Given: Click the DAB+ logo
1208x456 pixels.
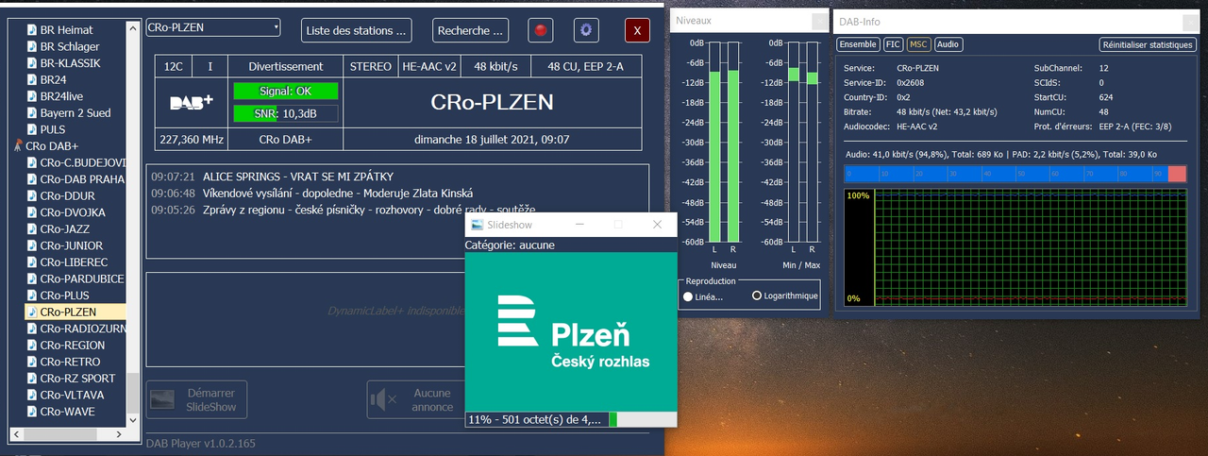Looking at the screenshot, I should 192,104.
